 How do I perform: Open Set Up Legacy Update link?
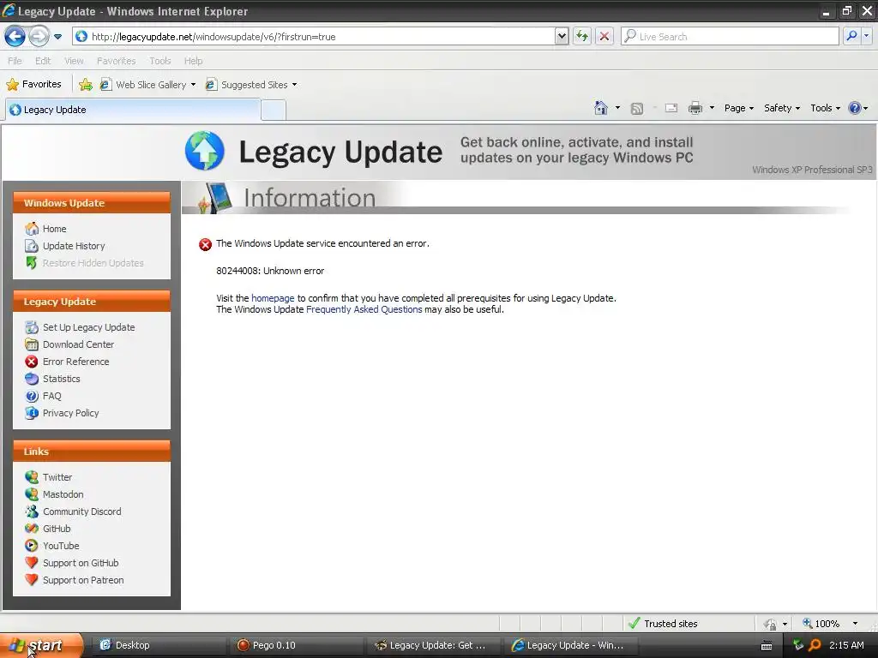point(88,327)
